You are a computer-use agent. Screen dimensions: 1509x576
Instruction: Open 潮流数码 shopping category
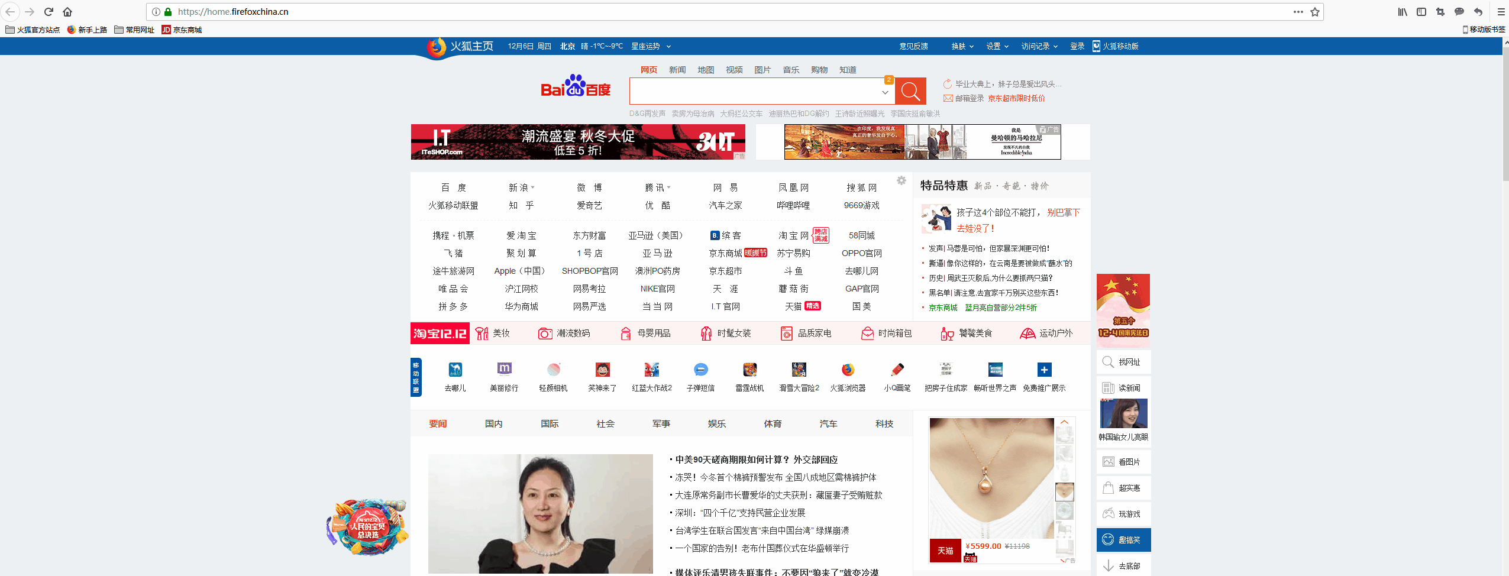(x=564, y=334)
